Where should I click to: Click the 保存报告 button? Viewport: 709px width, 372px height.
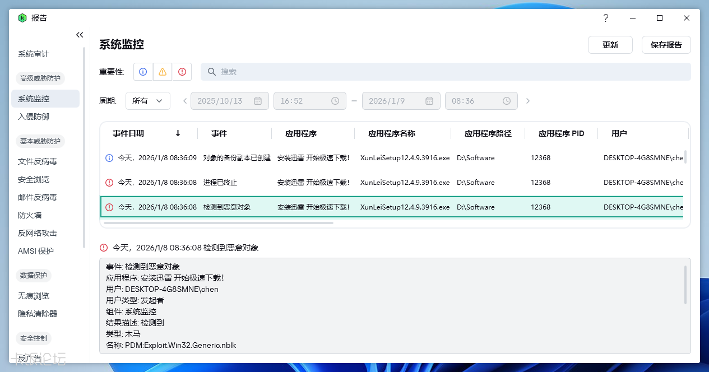666,45
